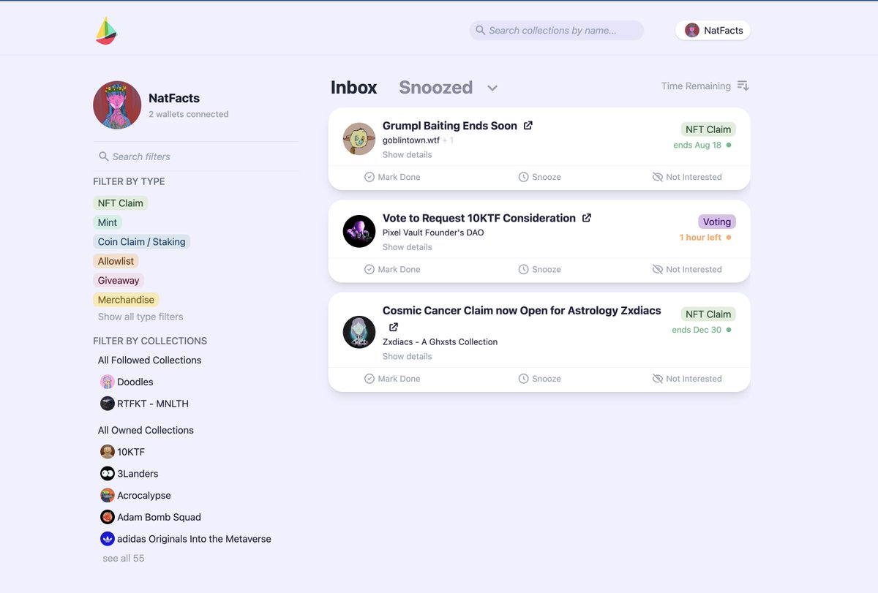Open NatFacts account menu in header
878x593 pixels.
(713, 30)
